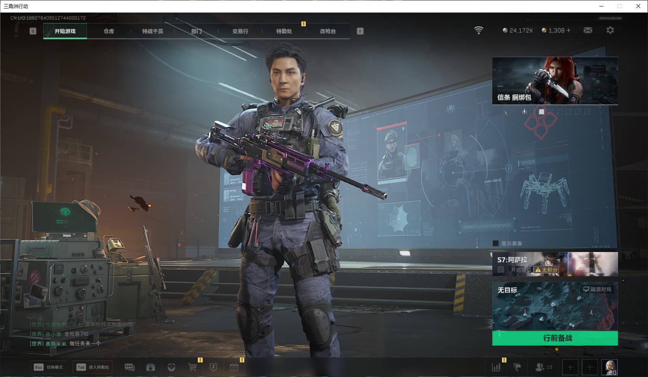
Task: Invite a teammate to second empty slot
Action: [x=590, y=367]
